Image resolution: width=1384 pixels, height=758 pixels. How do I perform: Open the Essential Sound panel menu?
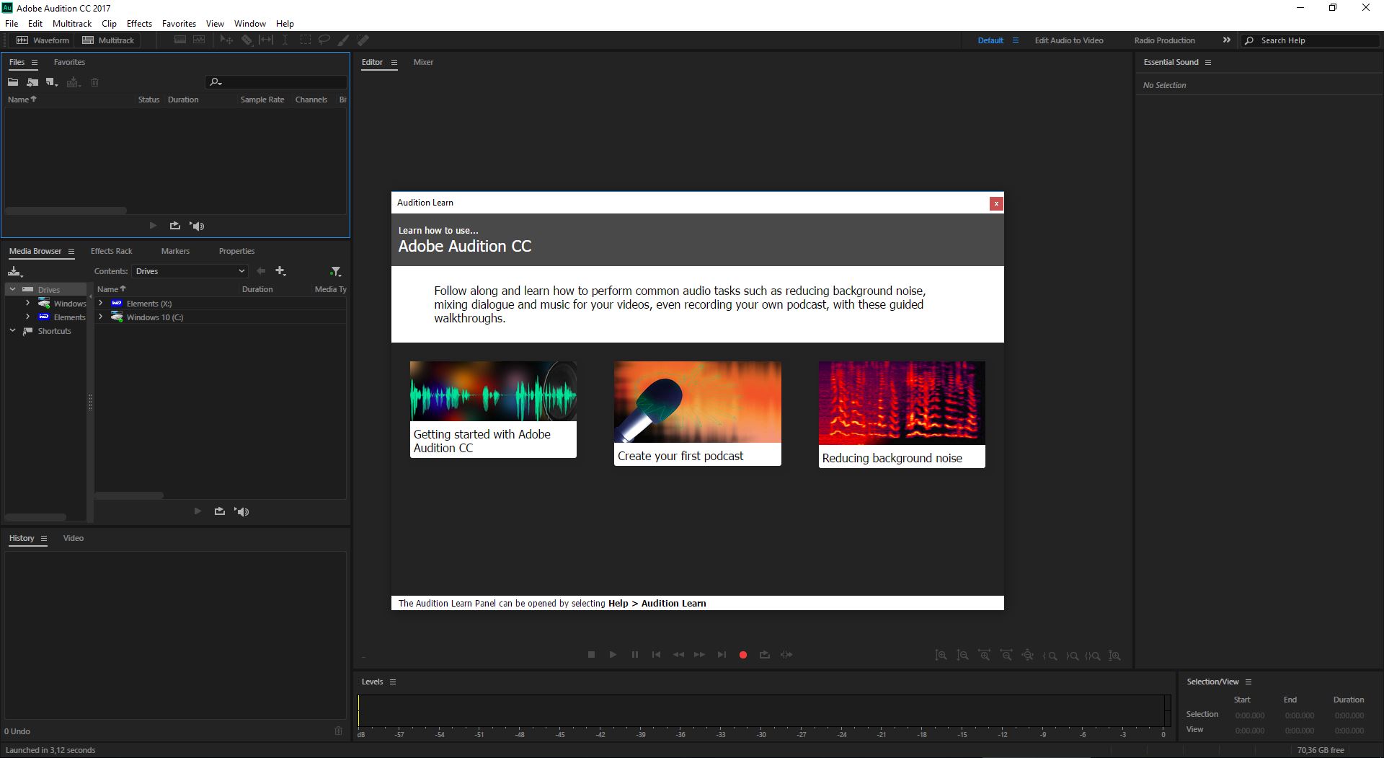(1208, 62)
